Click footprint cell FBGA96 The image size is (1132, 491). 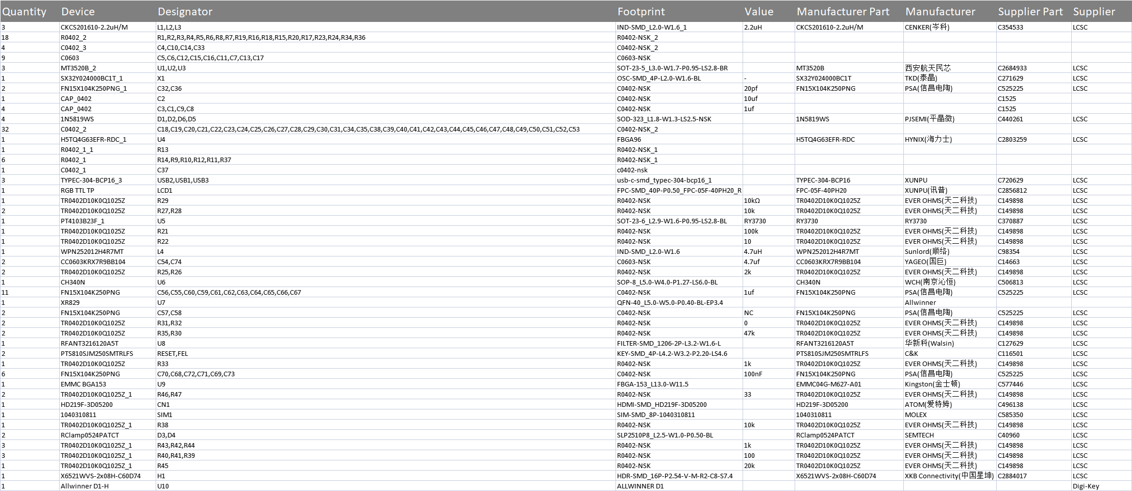pyautogui.click(x=630, y=139)
